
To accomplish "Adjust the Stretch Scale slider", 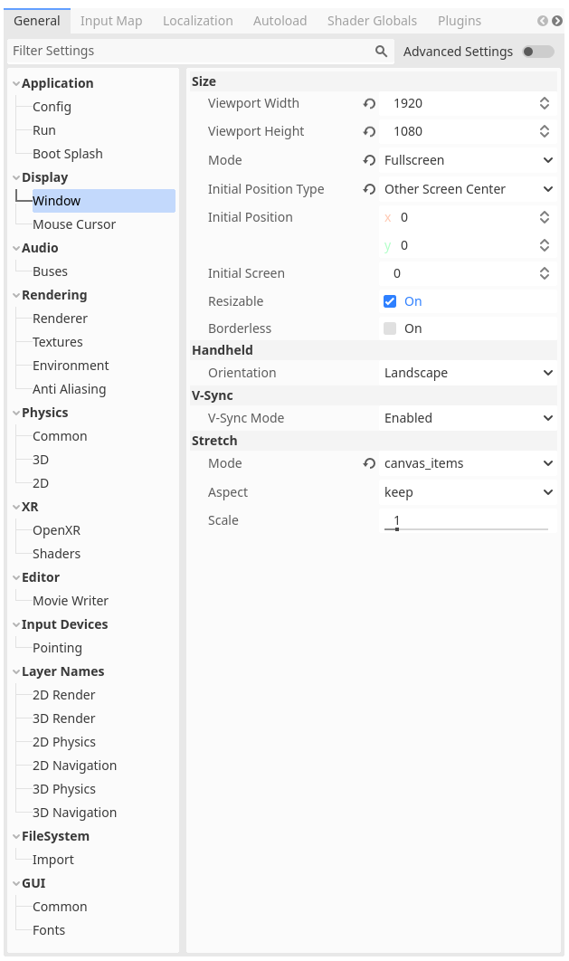I will tap(466, 529).
